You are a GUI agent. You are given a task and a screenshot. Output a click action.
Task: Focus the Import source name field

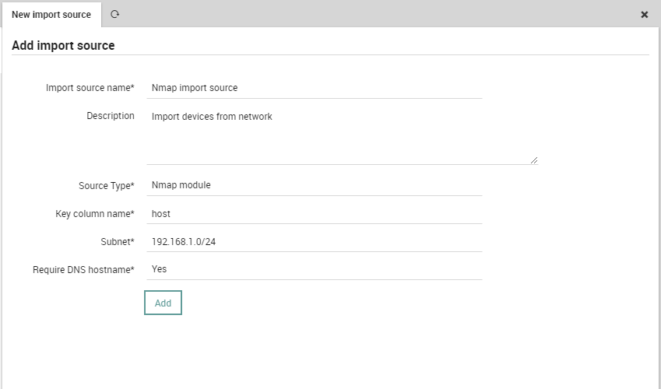[x=314, y=88]
